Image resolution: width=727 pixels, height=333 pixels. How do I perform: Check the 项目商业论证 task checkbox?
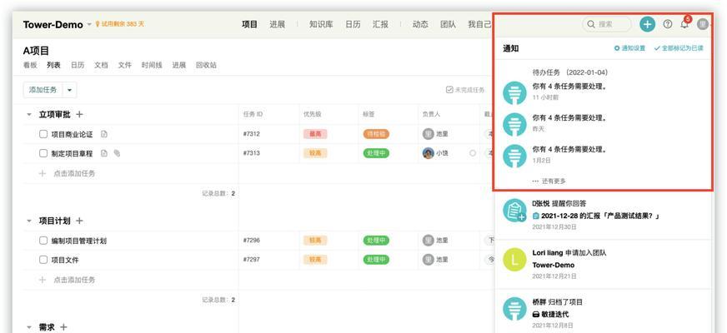pos(43,134)
